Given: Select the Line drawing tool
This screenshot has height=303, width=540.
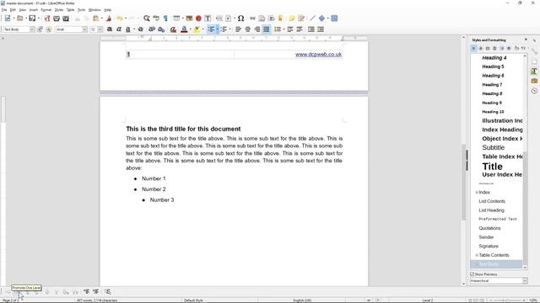Looking at the screenshot, I should [312, 19].
